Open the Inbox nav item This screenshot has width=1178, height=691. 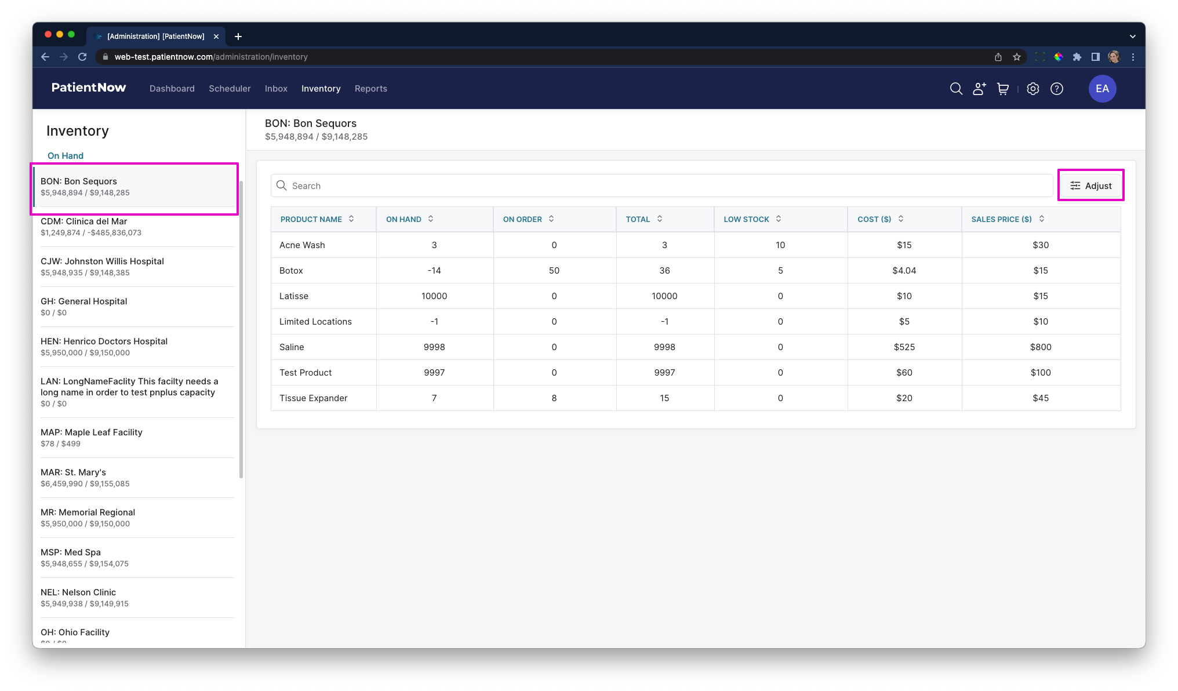pyautogui.click(x=276, y=89)
